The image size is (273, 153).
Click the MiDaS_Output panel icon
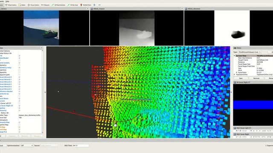coord(92,8)
